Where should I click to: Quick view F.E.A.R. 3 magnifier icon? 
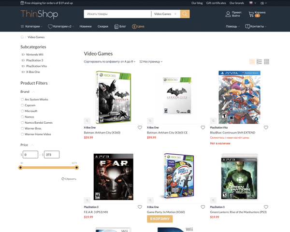(87, 200)
